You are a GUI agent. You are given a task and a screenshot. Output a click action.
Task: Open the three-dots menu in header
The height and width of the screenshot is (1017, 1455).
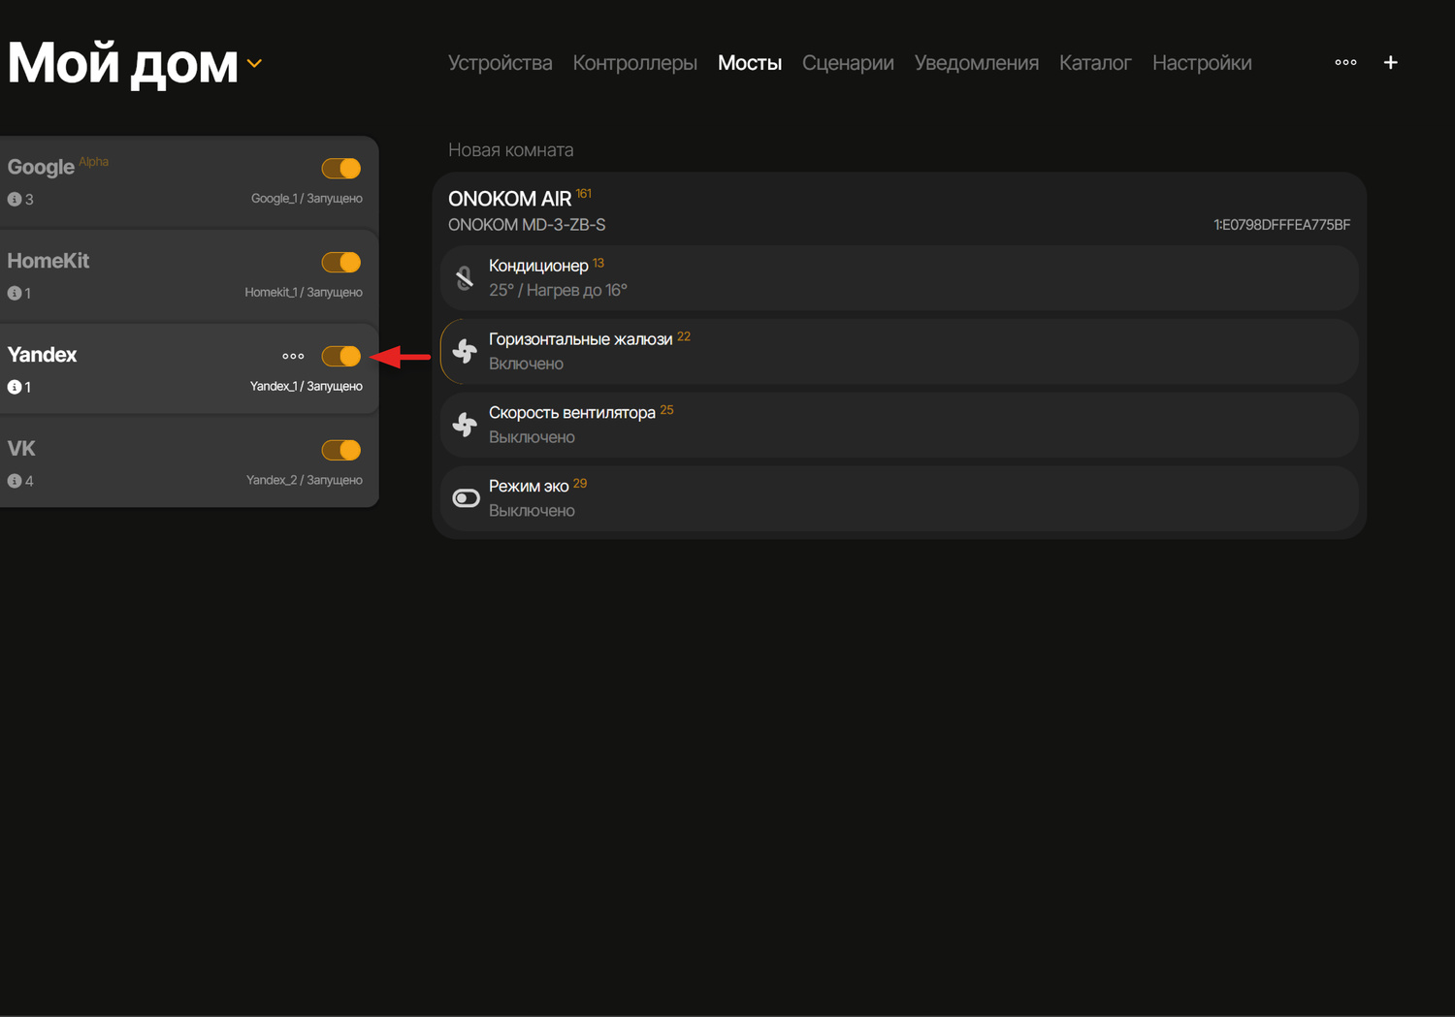(x=1345, y=62)
